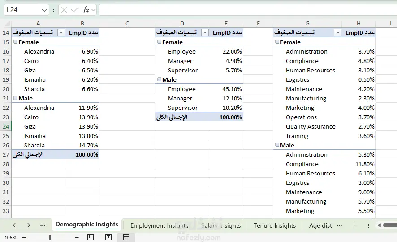
Task: Switch to the Employment Insights sheet tab
Action: tap(159, 225)
